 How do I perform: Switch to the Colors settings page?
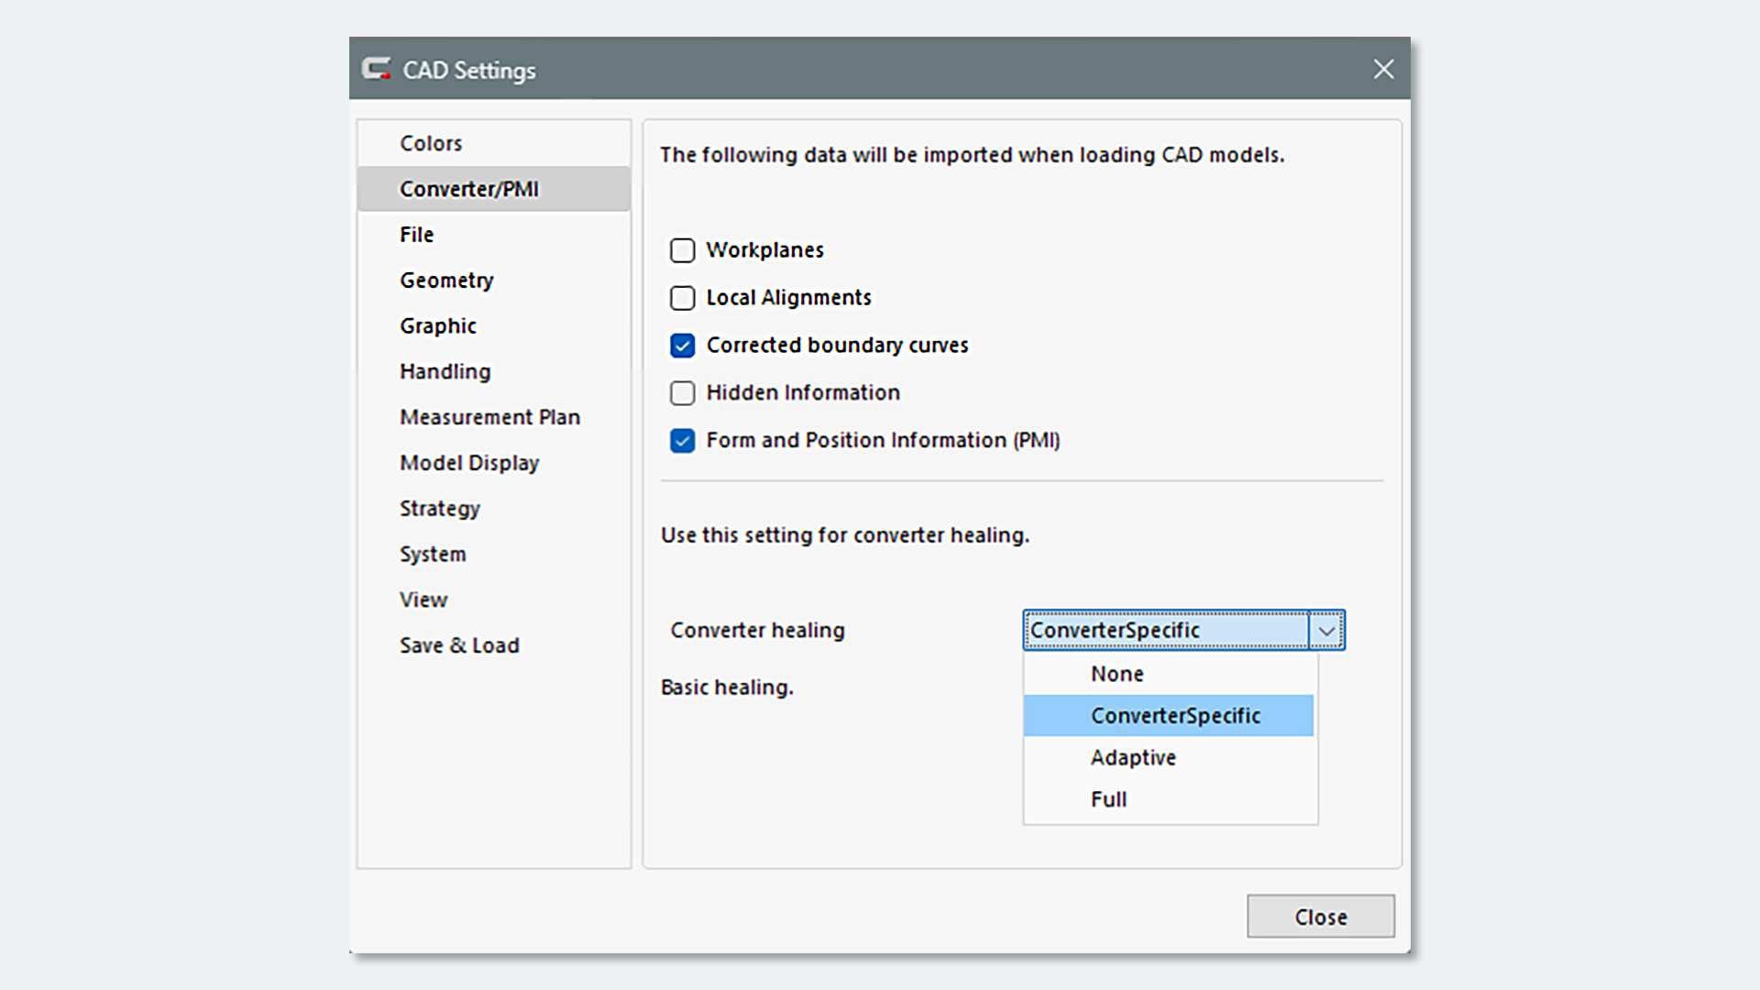(x=431, y=143)
